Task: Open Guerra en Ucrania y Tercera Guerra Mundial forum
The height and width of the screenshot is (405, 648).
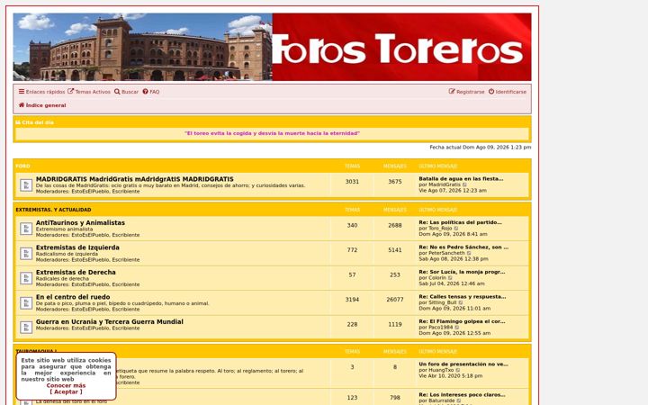Action: tap(110, 321)
